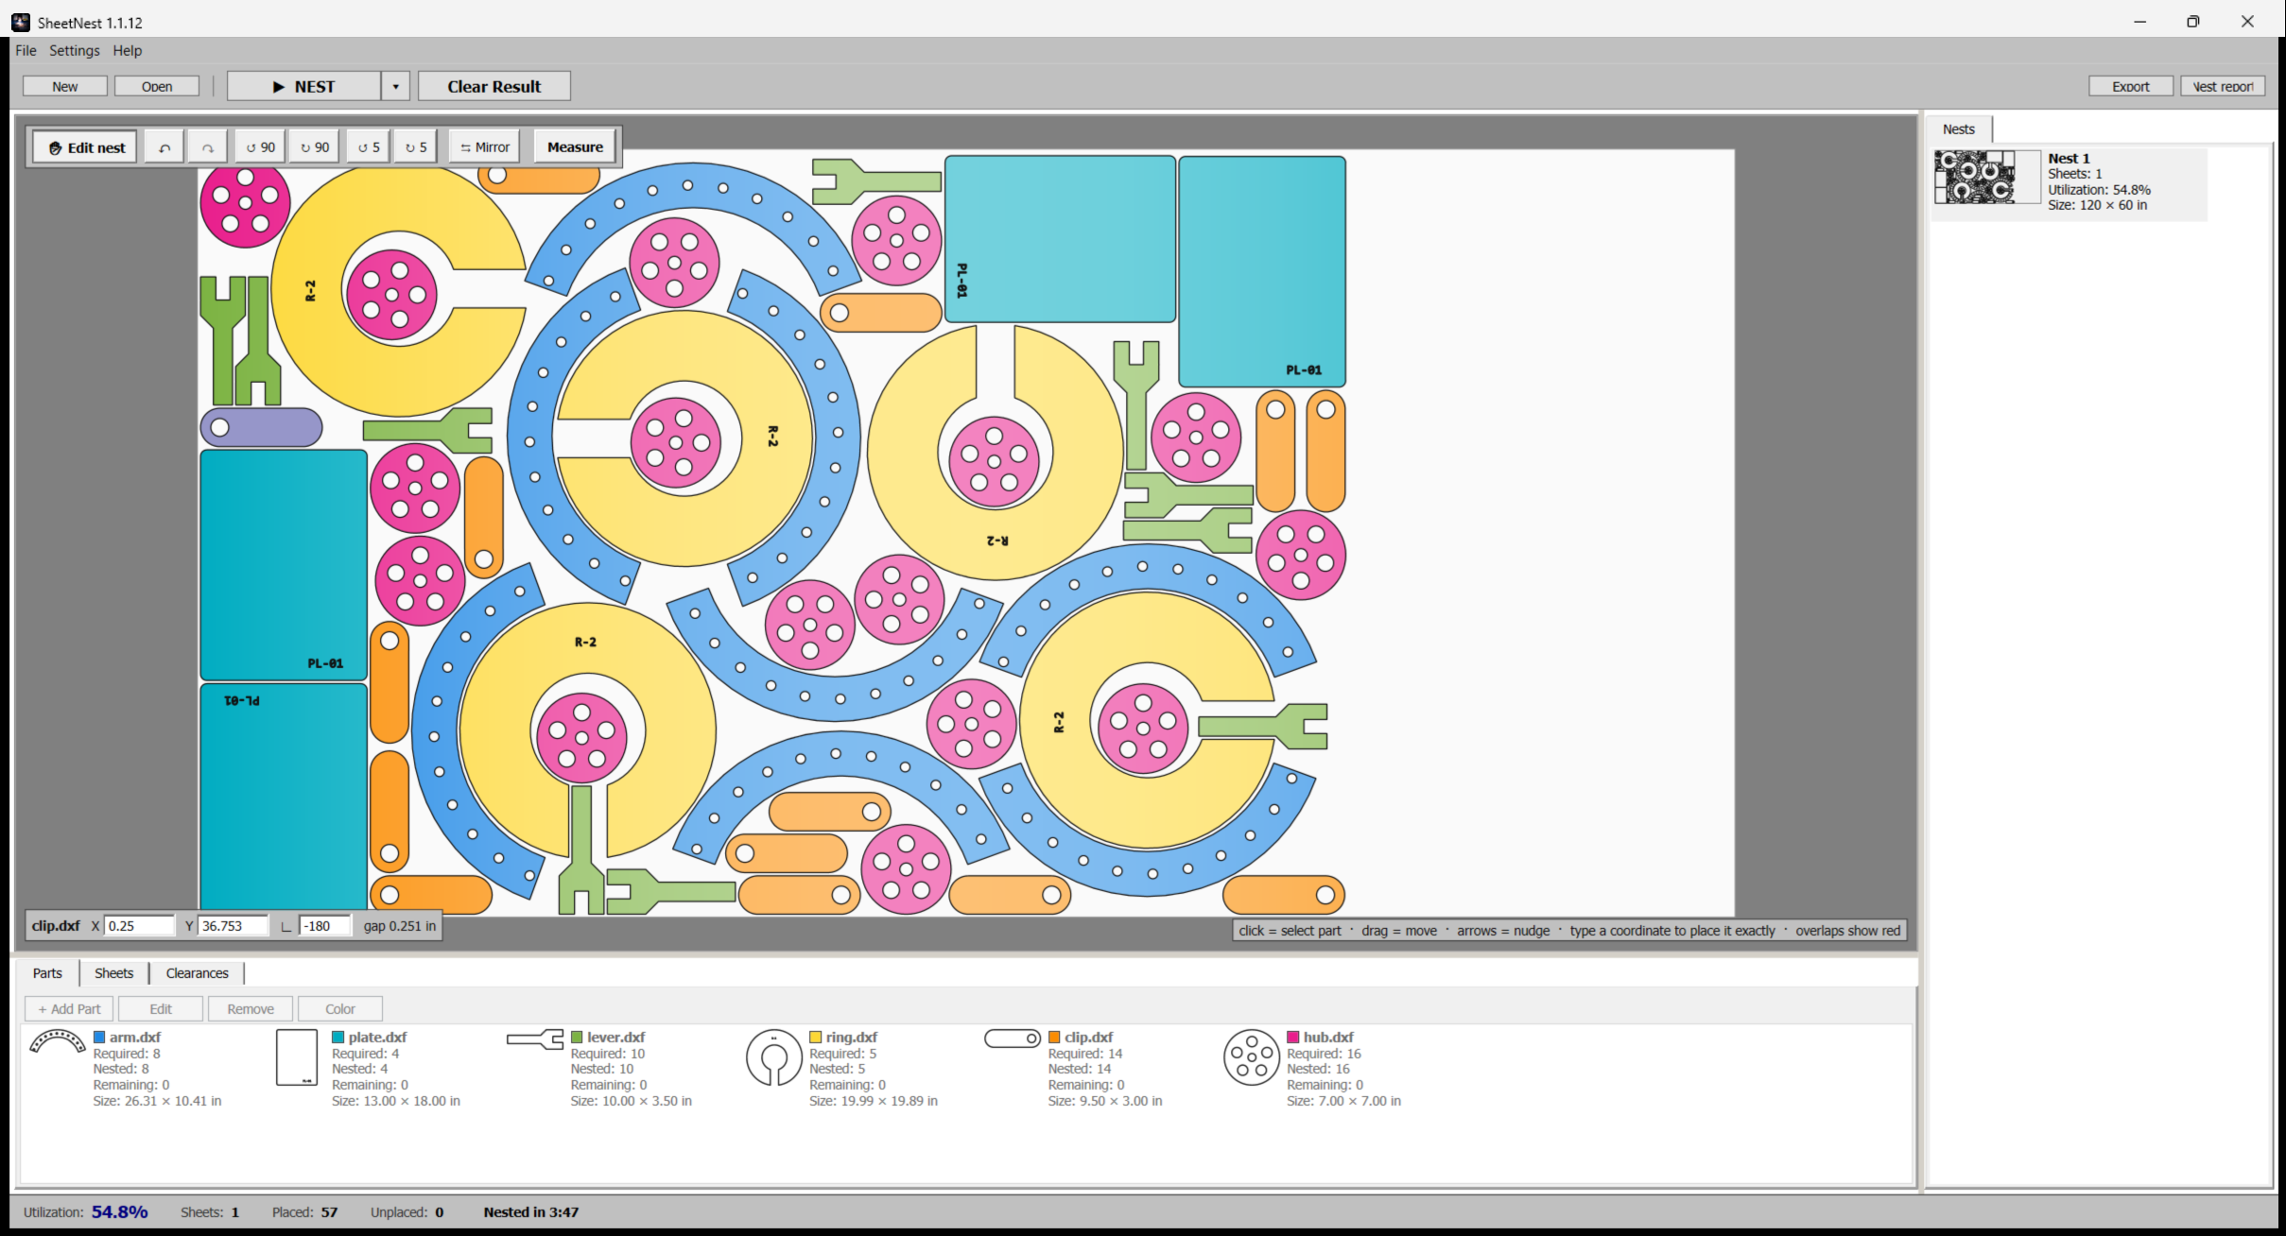Screen dimensions: 2286x1236
Task: Click the 'Placed: 57' status entry
Action: click(x=304, y=1212)
